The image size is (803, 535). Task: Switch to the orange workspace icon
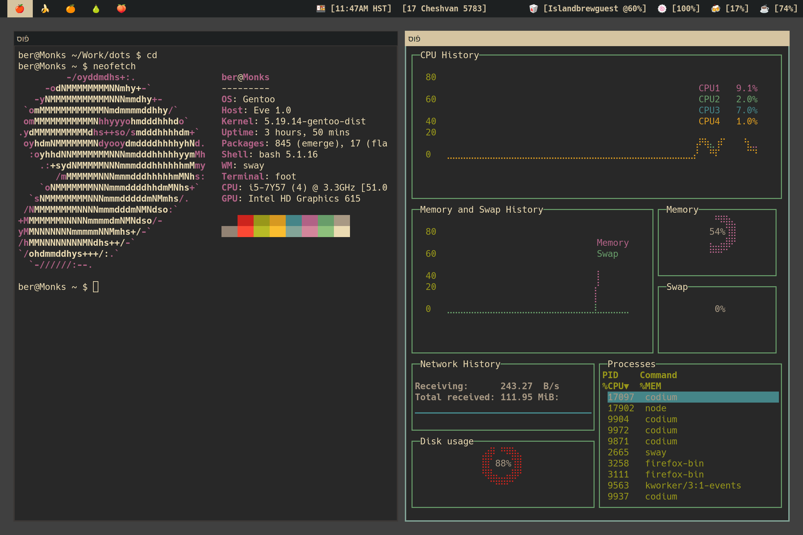[x=71, y=9]
